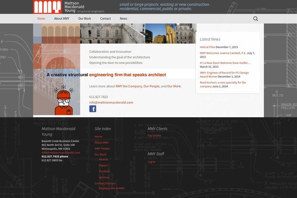The image size is (297, 198).
Task: Open the About MMY menu item
Action: [x=61, y=19]
